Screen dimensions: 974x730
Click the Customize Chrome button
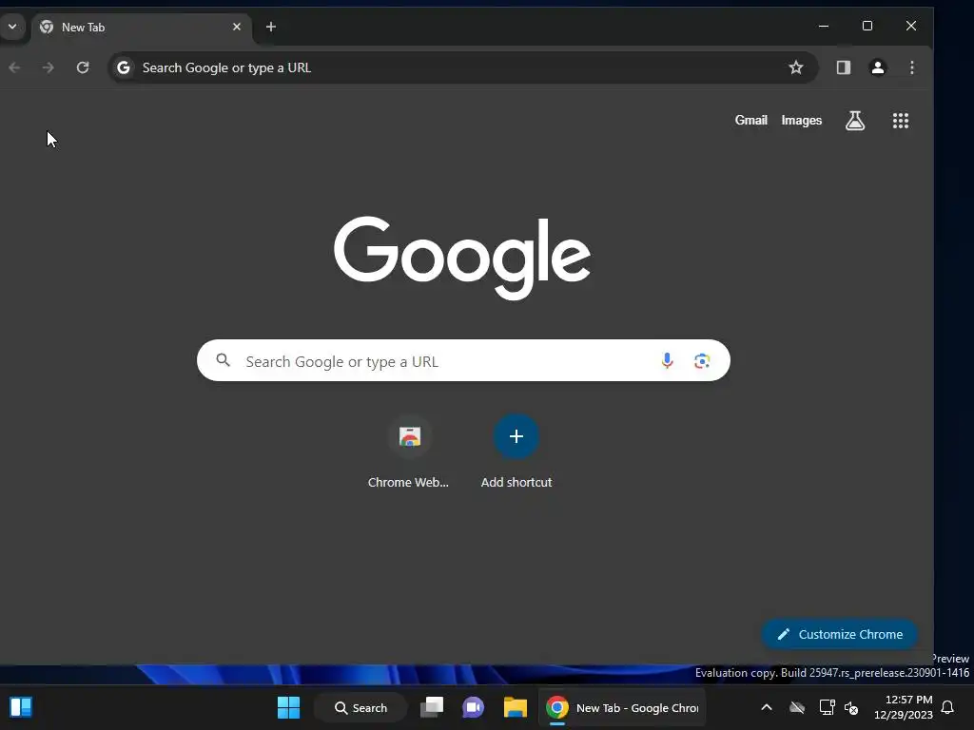tap(839, 634)
